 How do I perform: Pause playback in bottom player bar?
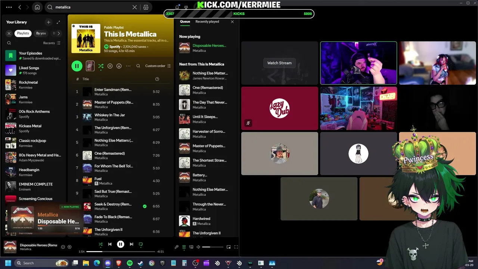point(121,244)
